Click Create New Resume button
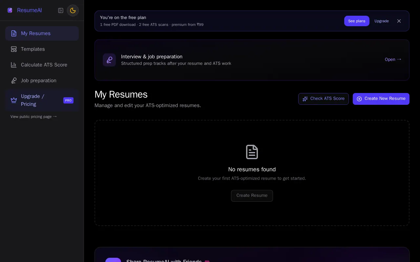 coord(381,99)
